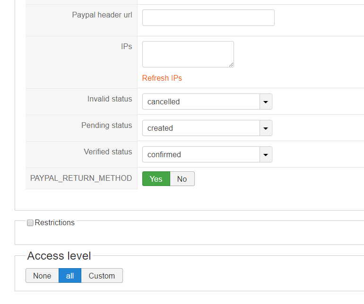Click the Invalid status dropdown arrow
The width and height of the screenshot is (364, 304).
pyautogui.click(x=266, y=101)
